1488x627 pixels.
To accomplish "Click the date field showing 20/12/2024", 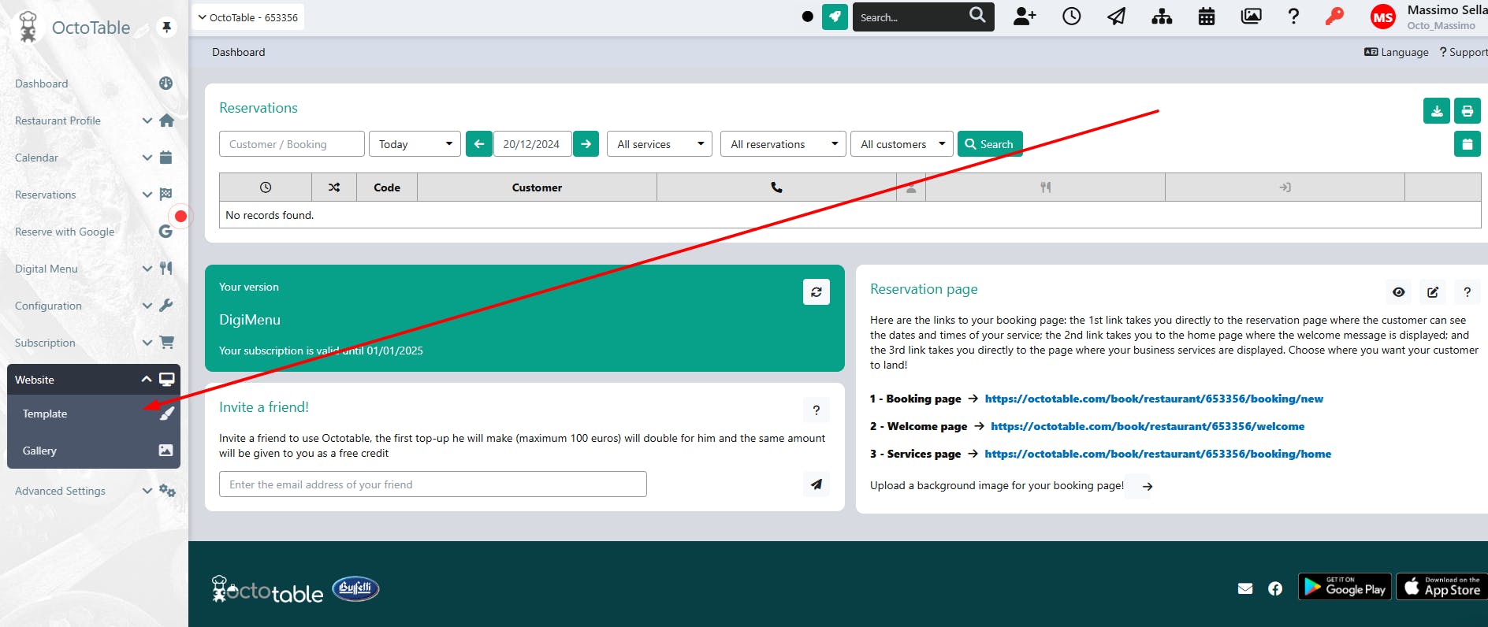I will [532, 144].
